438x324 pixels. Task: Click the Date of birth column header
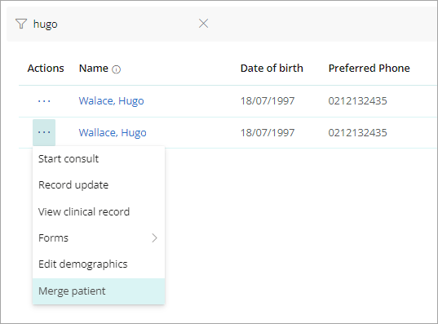pyautogui.click(x=272, y=69)
